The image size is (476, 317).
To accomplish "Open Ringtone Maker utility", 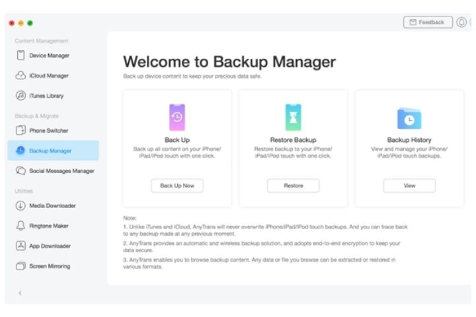I will [53, 226].
